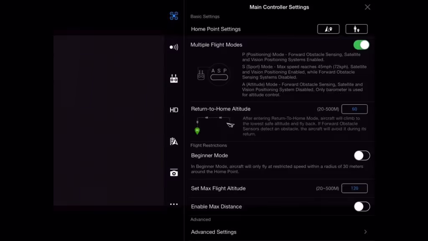Click the return-to-home path diagram
428x241 pixels.
click(215, 126)
